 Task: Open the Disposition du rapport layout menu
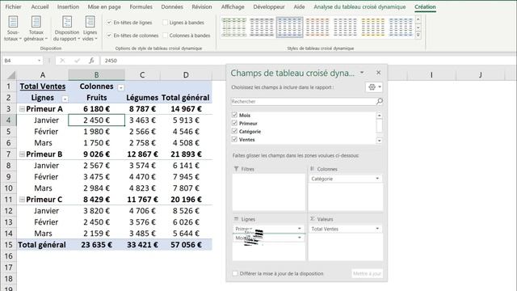(x=67, y=29)
